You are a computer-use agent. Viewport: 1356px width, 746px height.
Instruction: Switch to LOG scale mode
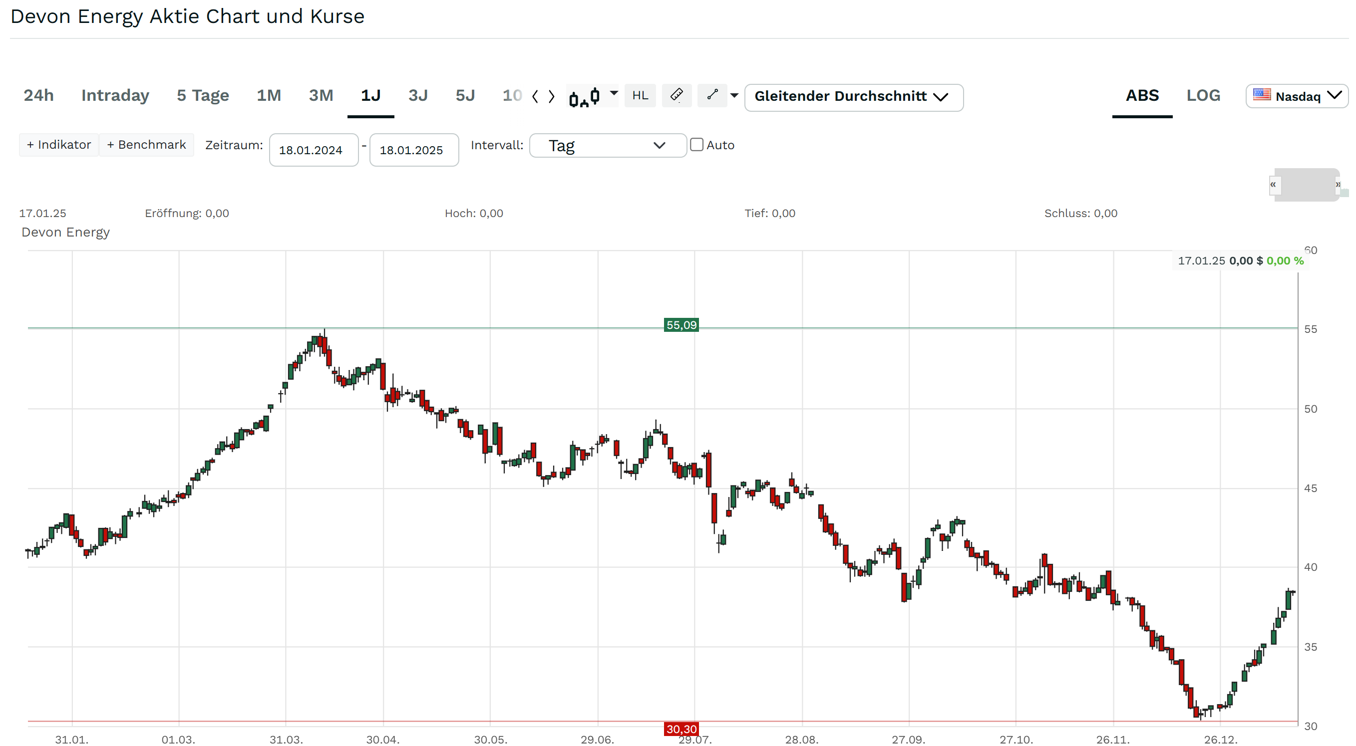pos(1203,96)
